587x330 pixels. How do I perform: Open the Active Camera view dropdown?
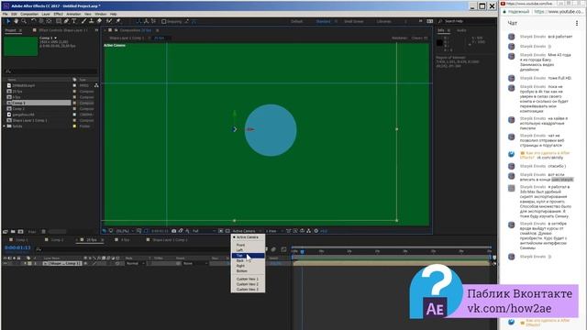tap(247, 231)
